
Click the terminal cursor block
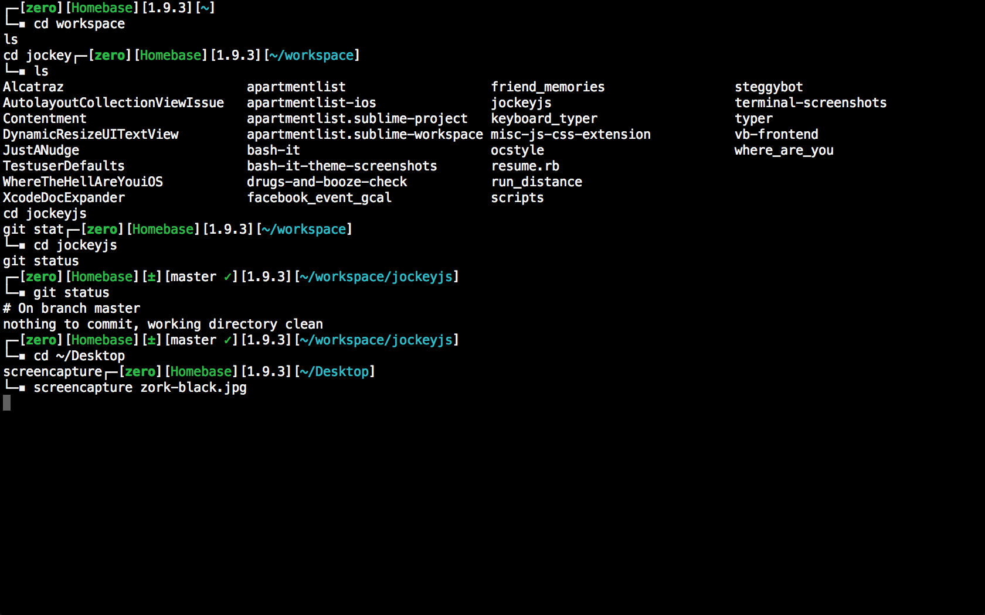pyautogui.click(x=7, y=403)
